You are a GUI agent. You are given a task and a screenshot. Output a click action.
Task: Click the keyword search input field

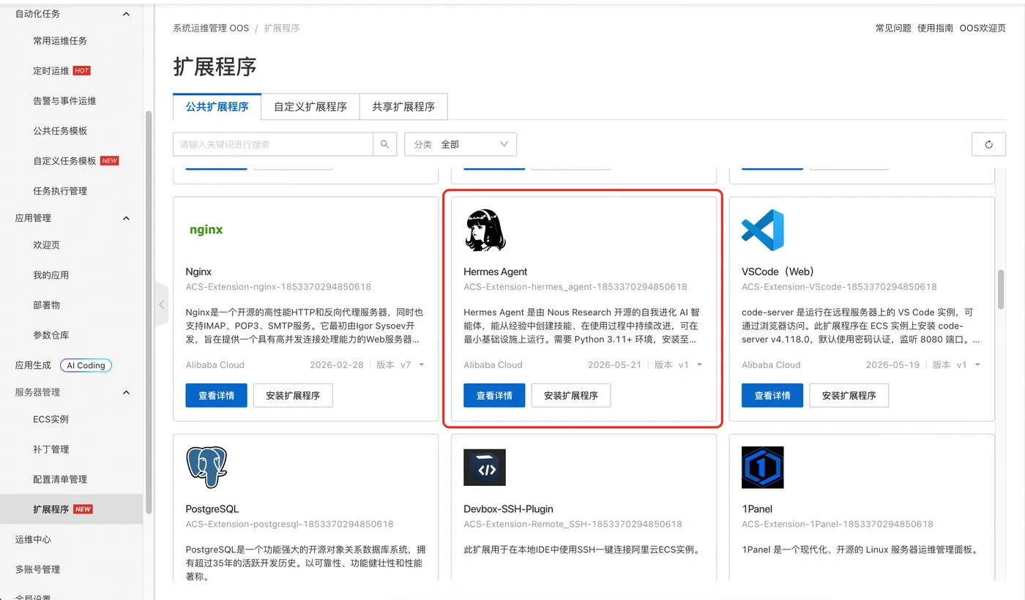click(x=273, y=144)
